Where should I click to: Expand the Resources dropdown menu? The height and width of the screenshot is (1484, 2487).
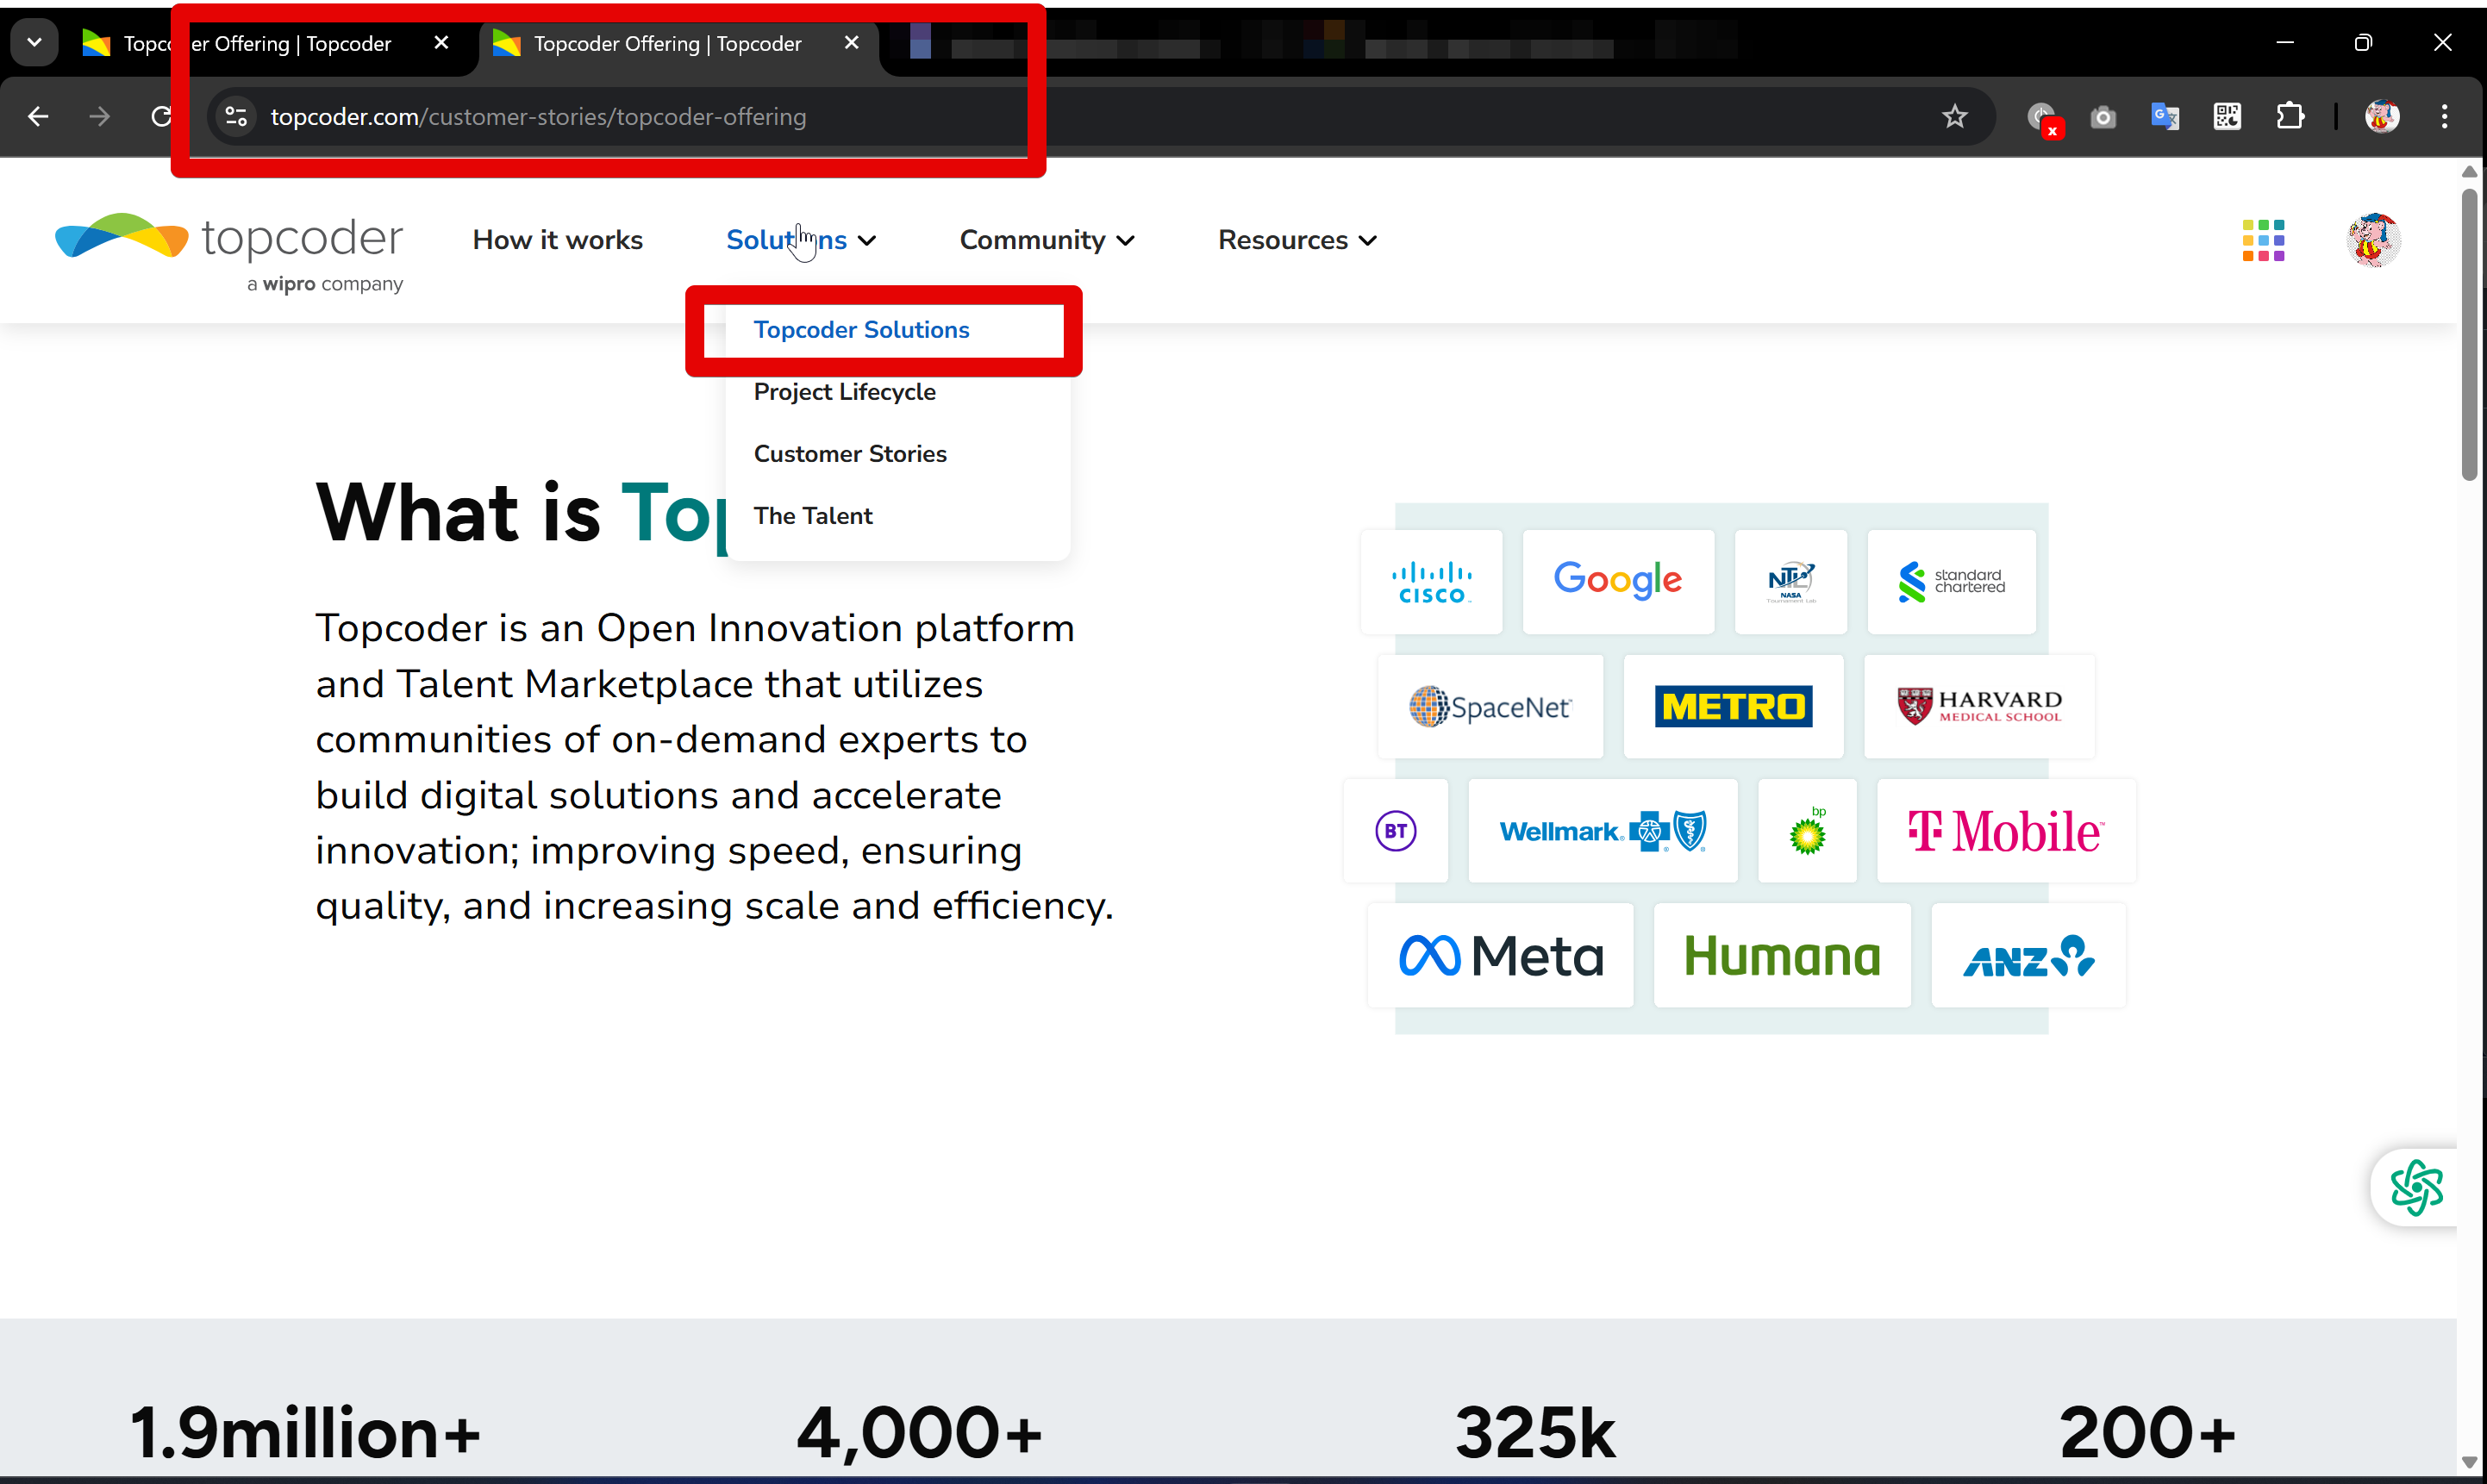[x=1297, y=240]
